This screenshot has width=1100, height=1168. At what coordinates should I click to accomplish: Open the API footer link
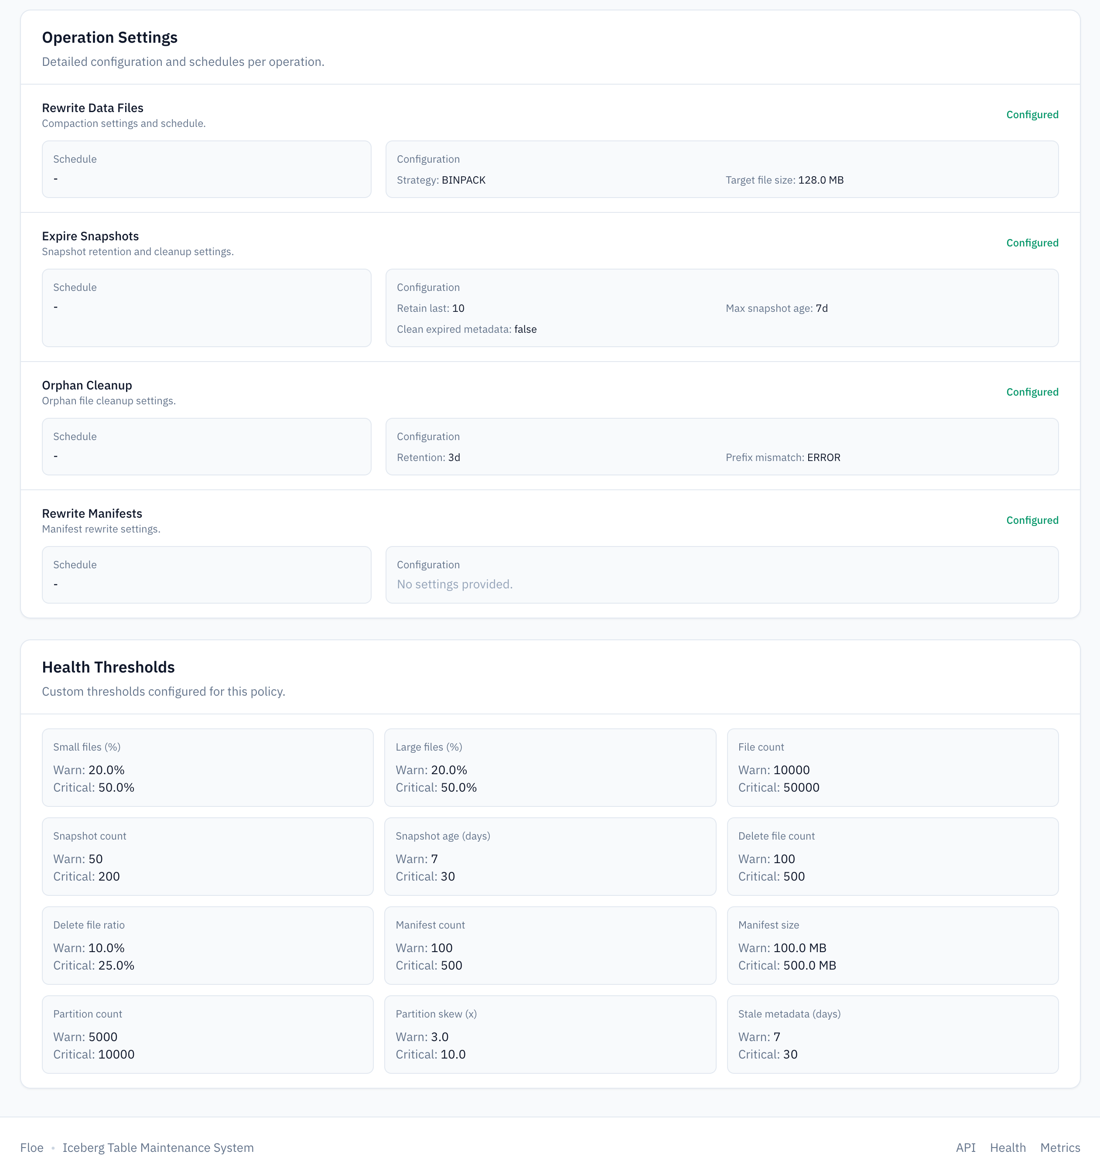pyautogui.click(x=965, y=1148)
